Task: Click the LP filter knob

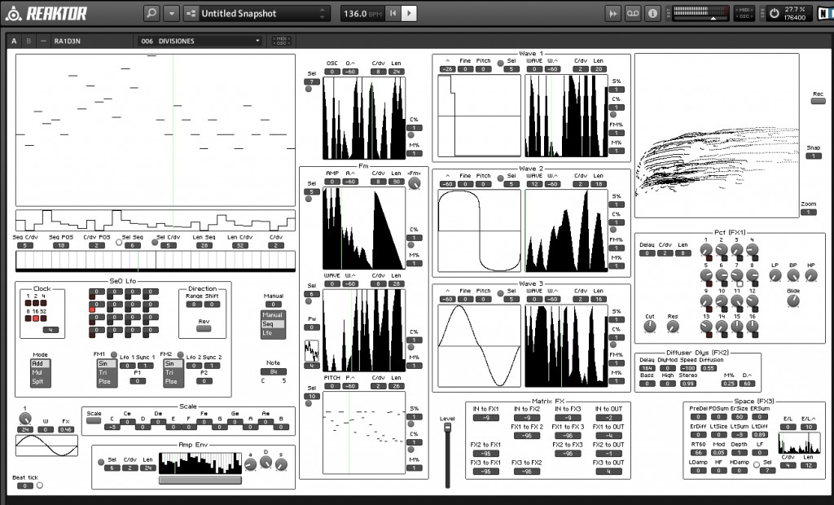Action: pos(775,275)
